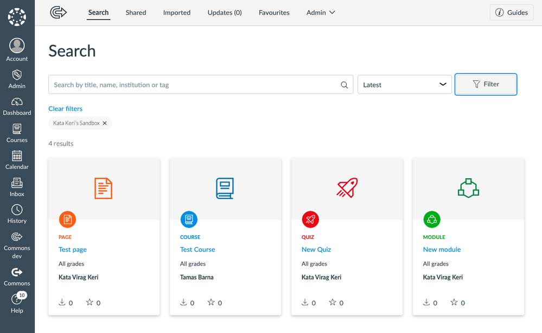Switch to the Imported tab
542x333 pixels.
pos(177,12)
